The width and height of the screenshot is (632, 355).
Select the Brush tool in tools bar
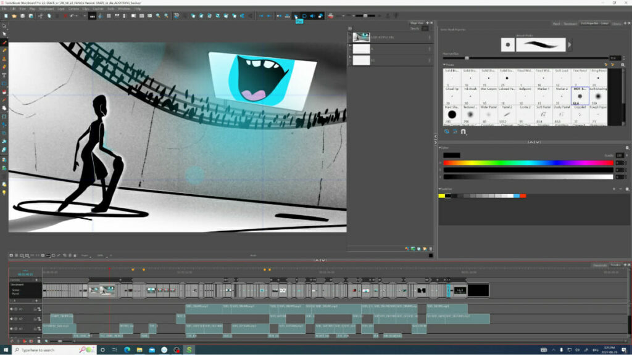tap(4, 43)
